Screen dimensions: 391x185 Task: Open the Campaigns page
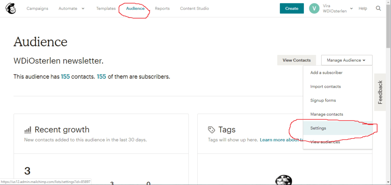(x=37, y=8)
